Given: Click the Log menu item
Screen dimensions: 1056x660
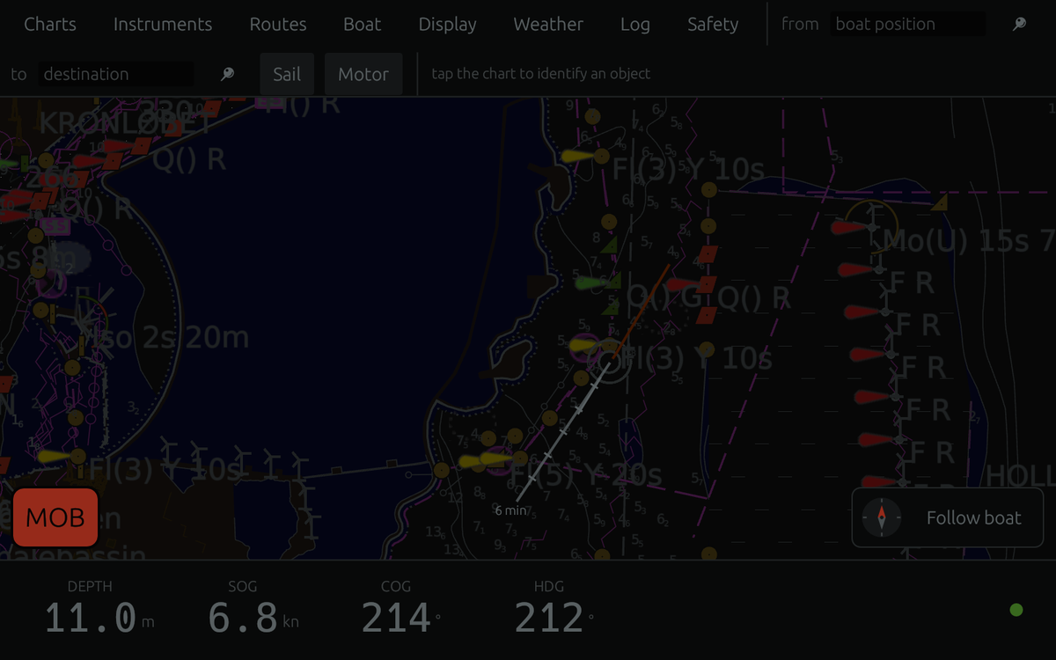Looking at the screenshot, I should click(634, 24).
